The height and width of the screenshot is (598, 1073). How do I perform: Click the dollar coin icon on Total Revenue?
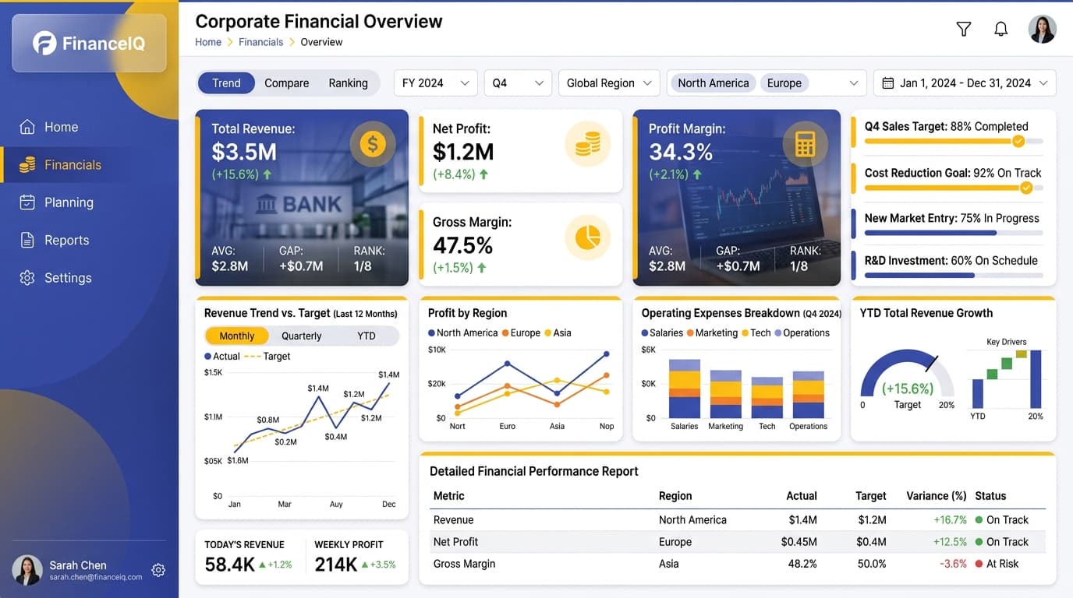pos(373,144)
